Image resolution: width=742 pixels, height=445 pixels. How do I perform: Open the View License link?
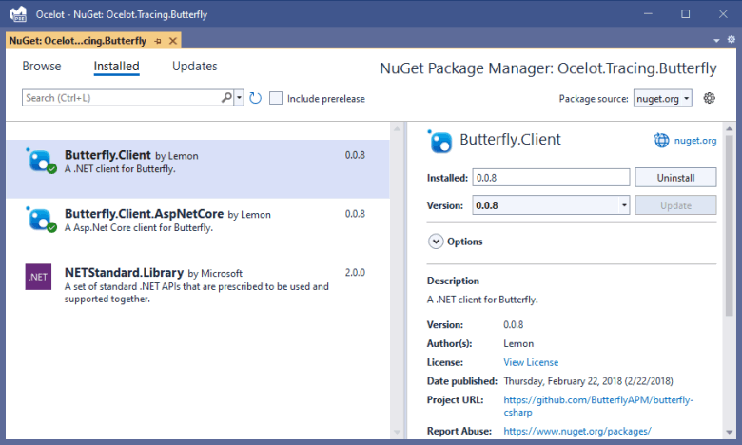pyautogui.click(x=531, y=362)
